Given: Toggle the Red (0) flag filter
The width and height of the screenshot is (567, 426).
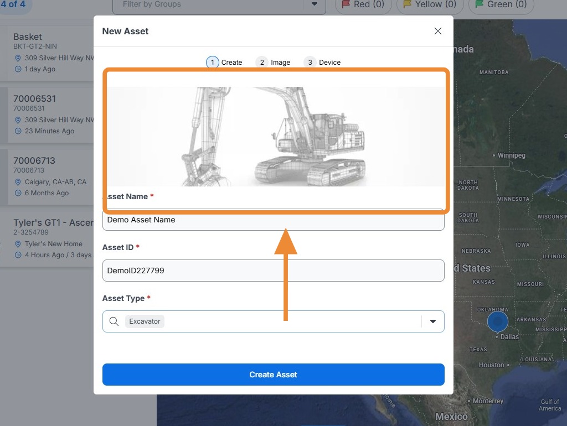Looking at the screenshot, I should click(x=363, y=5).
